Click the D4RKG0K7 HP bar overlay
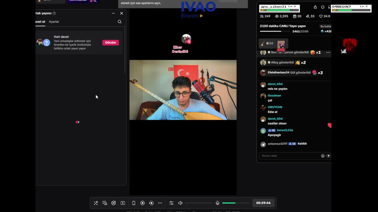 click(351, 9)
